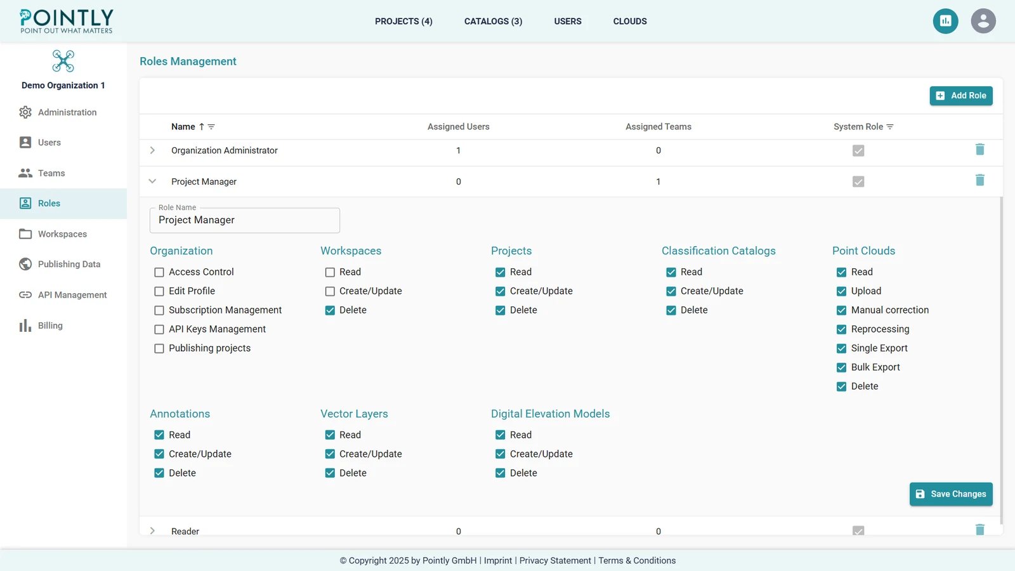This screenshot has width=1015, height=571.
Task: Toggle Digital Elevation Models Delete checkbox
Action: point(501,473)
